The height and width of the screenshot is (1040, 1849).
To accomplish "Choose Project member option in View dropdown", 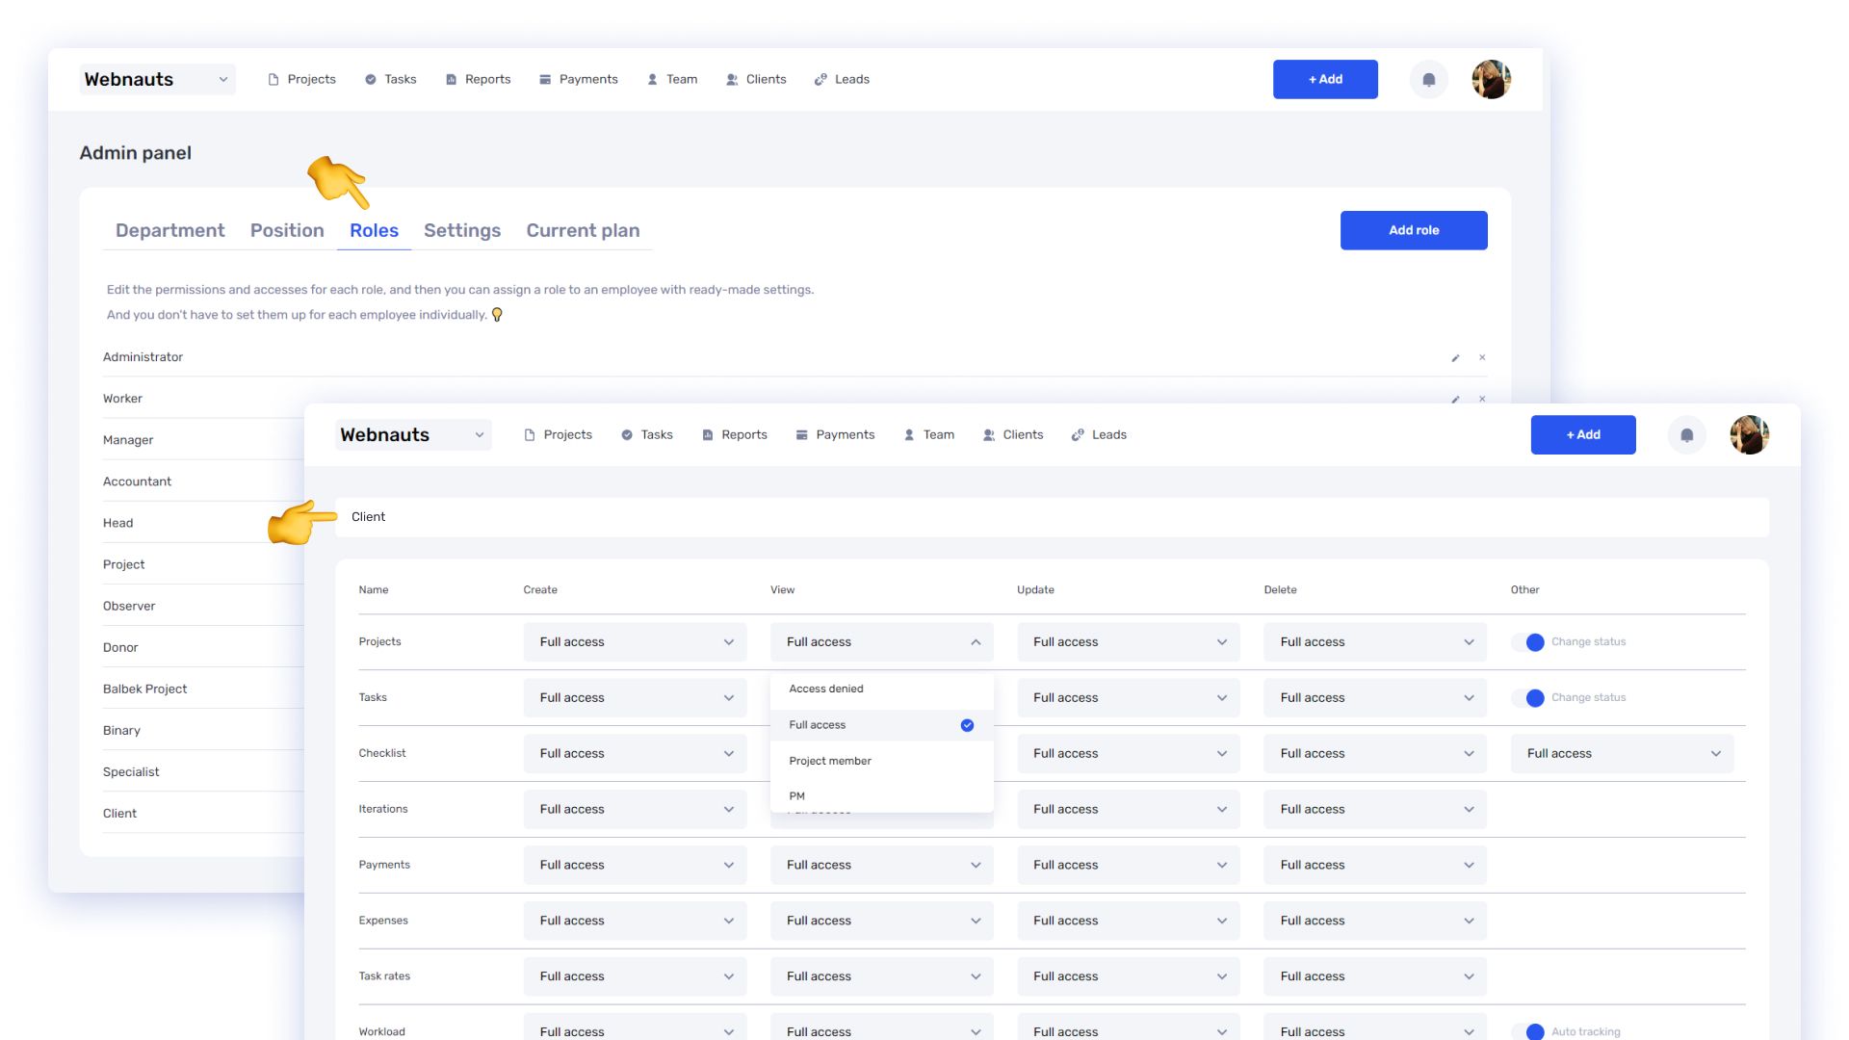I will click(x=881, y=762).
